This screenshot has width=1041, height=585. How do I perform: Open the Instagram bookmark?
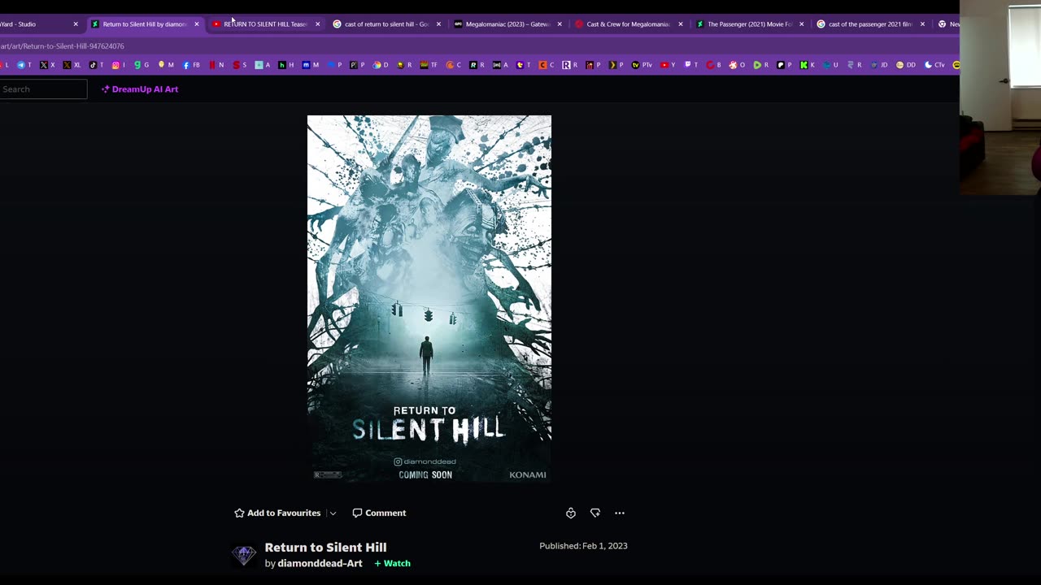tap(119, 65)
